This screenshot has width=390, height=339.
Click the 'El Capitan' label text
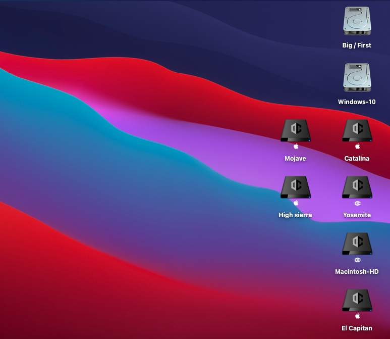357,328
